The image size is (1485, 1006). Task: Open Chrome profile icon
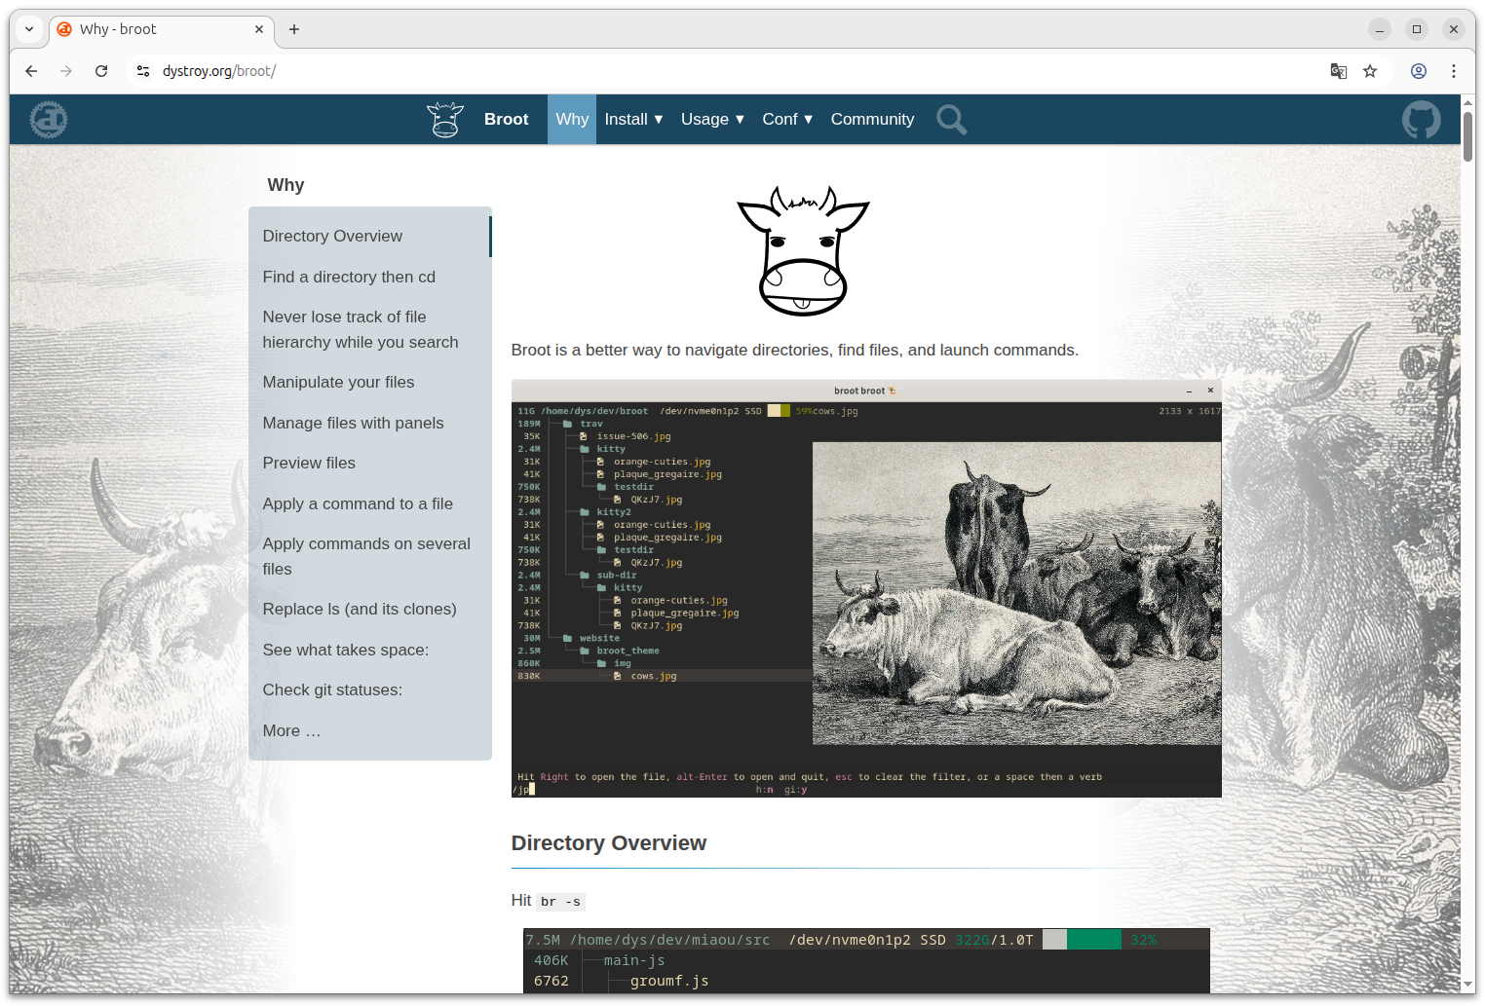click(1419, 71)
